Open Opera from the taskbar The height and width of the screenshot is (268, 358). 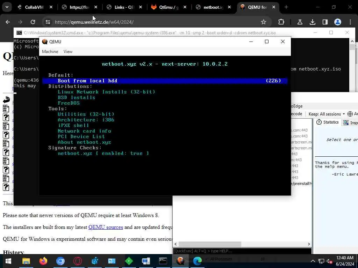point(77,261)
